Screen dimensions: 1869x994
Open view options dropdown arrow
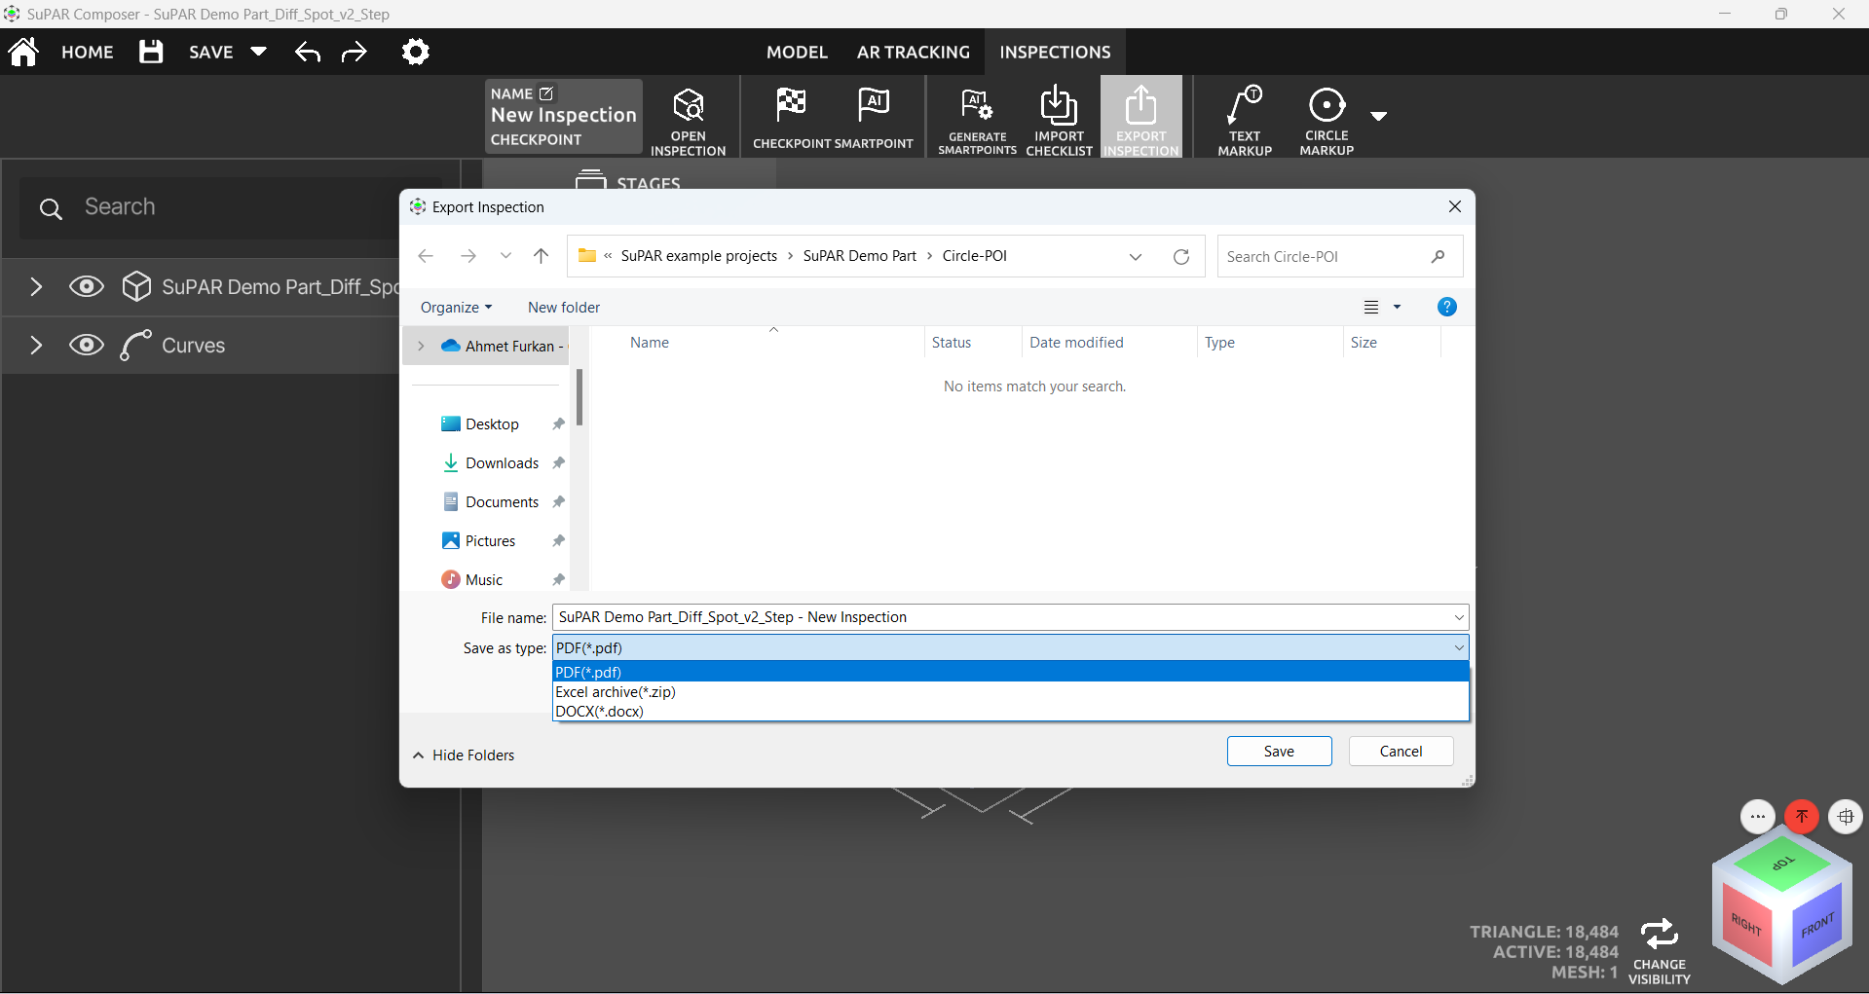pos(1397,307)
